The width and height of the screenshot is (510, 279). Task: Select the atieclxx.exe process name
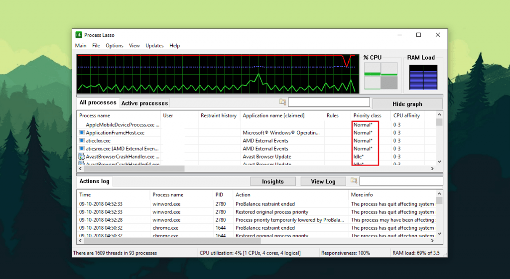[x=98, y=141]
